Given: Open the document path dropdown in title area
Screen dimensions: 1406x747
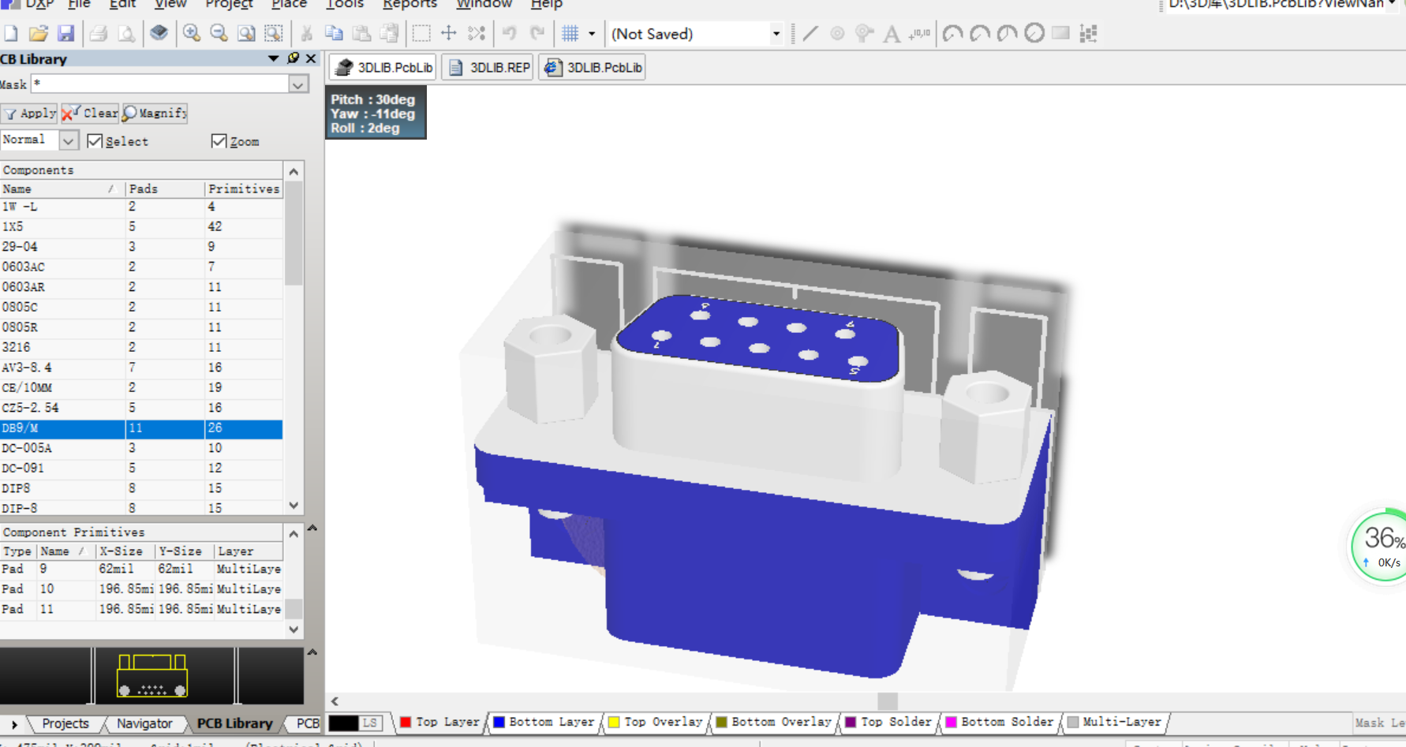Looking at the screenshot, I should [x=1393, y=4].
